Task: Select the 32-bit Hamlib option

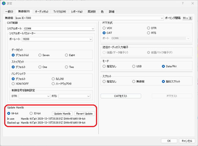Action: tap(31, 113)
